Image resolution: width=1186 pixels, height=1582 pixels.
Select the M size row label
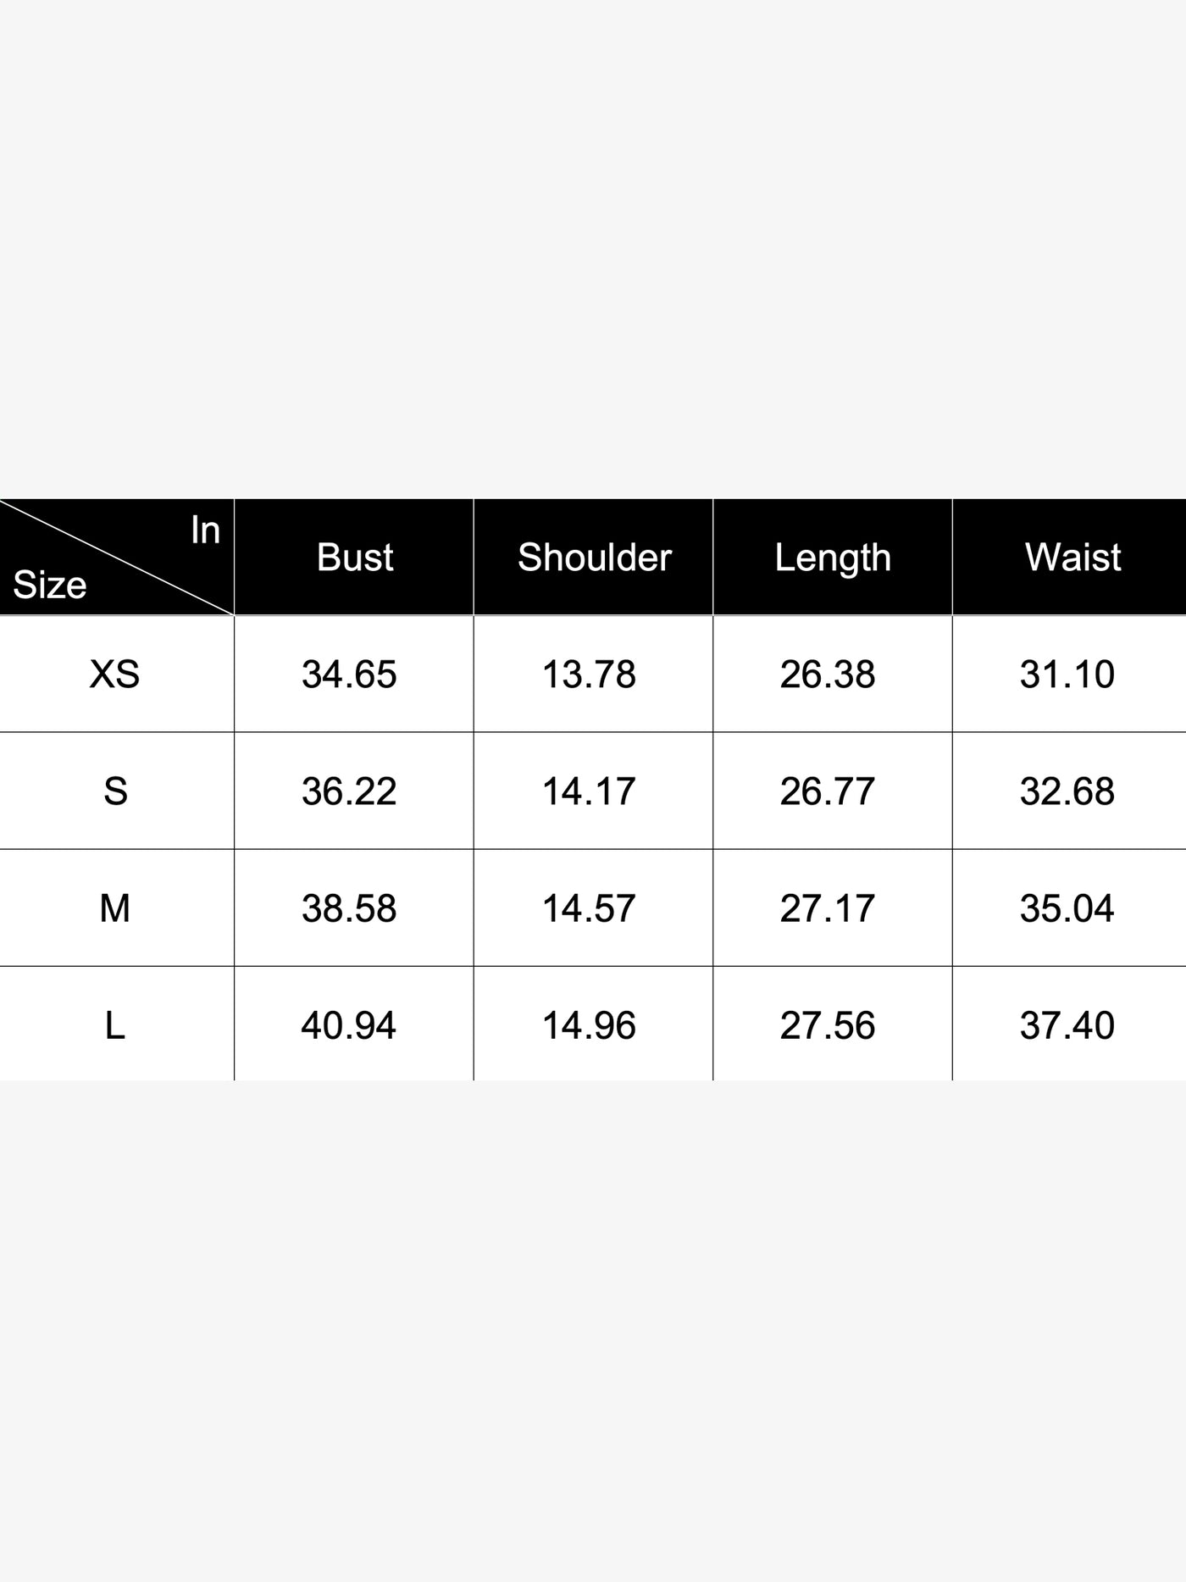115,908
